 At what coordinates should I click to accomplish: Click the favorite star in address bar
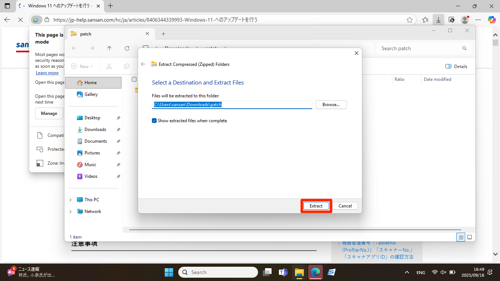(x=410, y=20)
